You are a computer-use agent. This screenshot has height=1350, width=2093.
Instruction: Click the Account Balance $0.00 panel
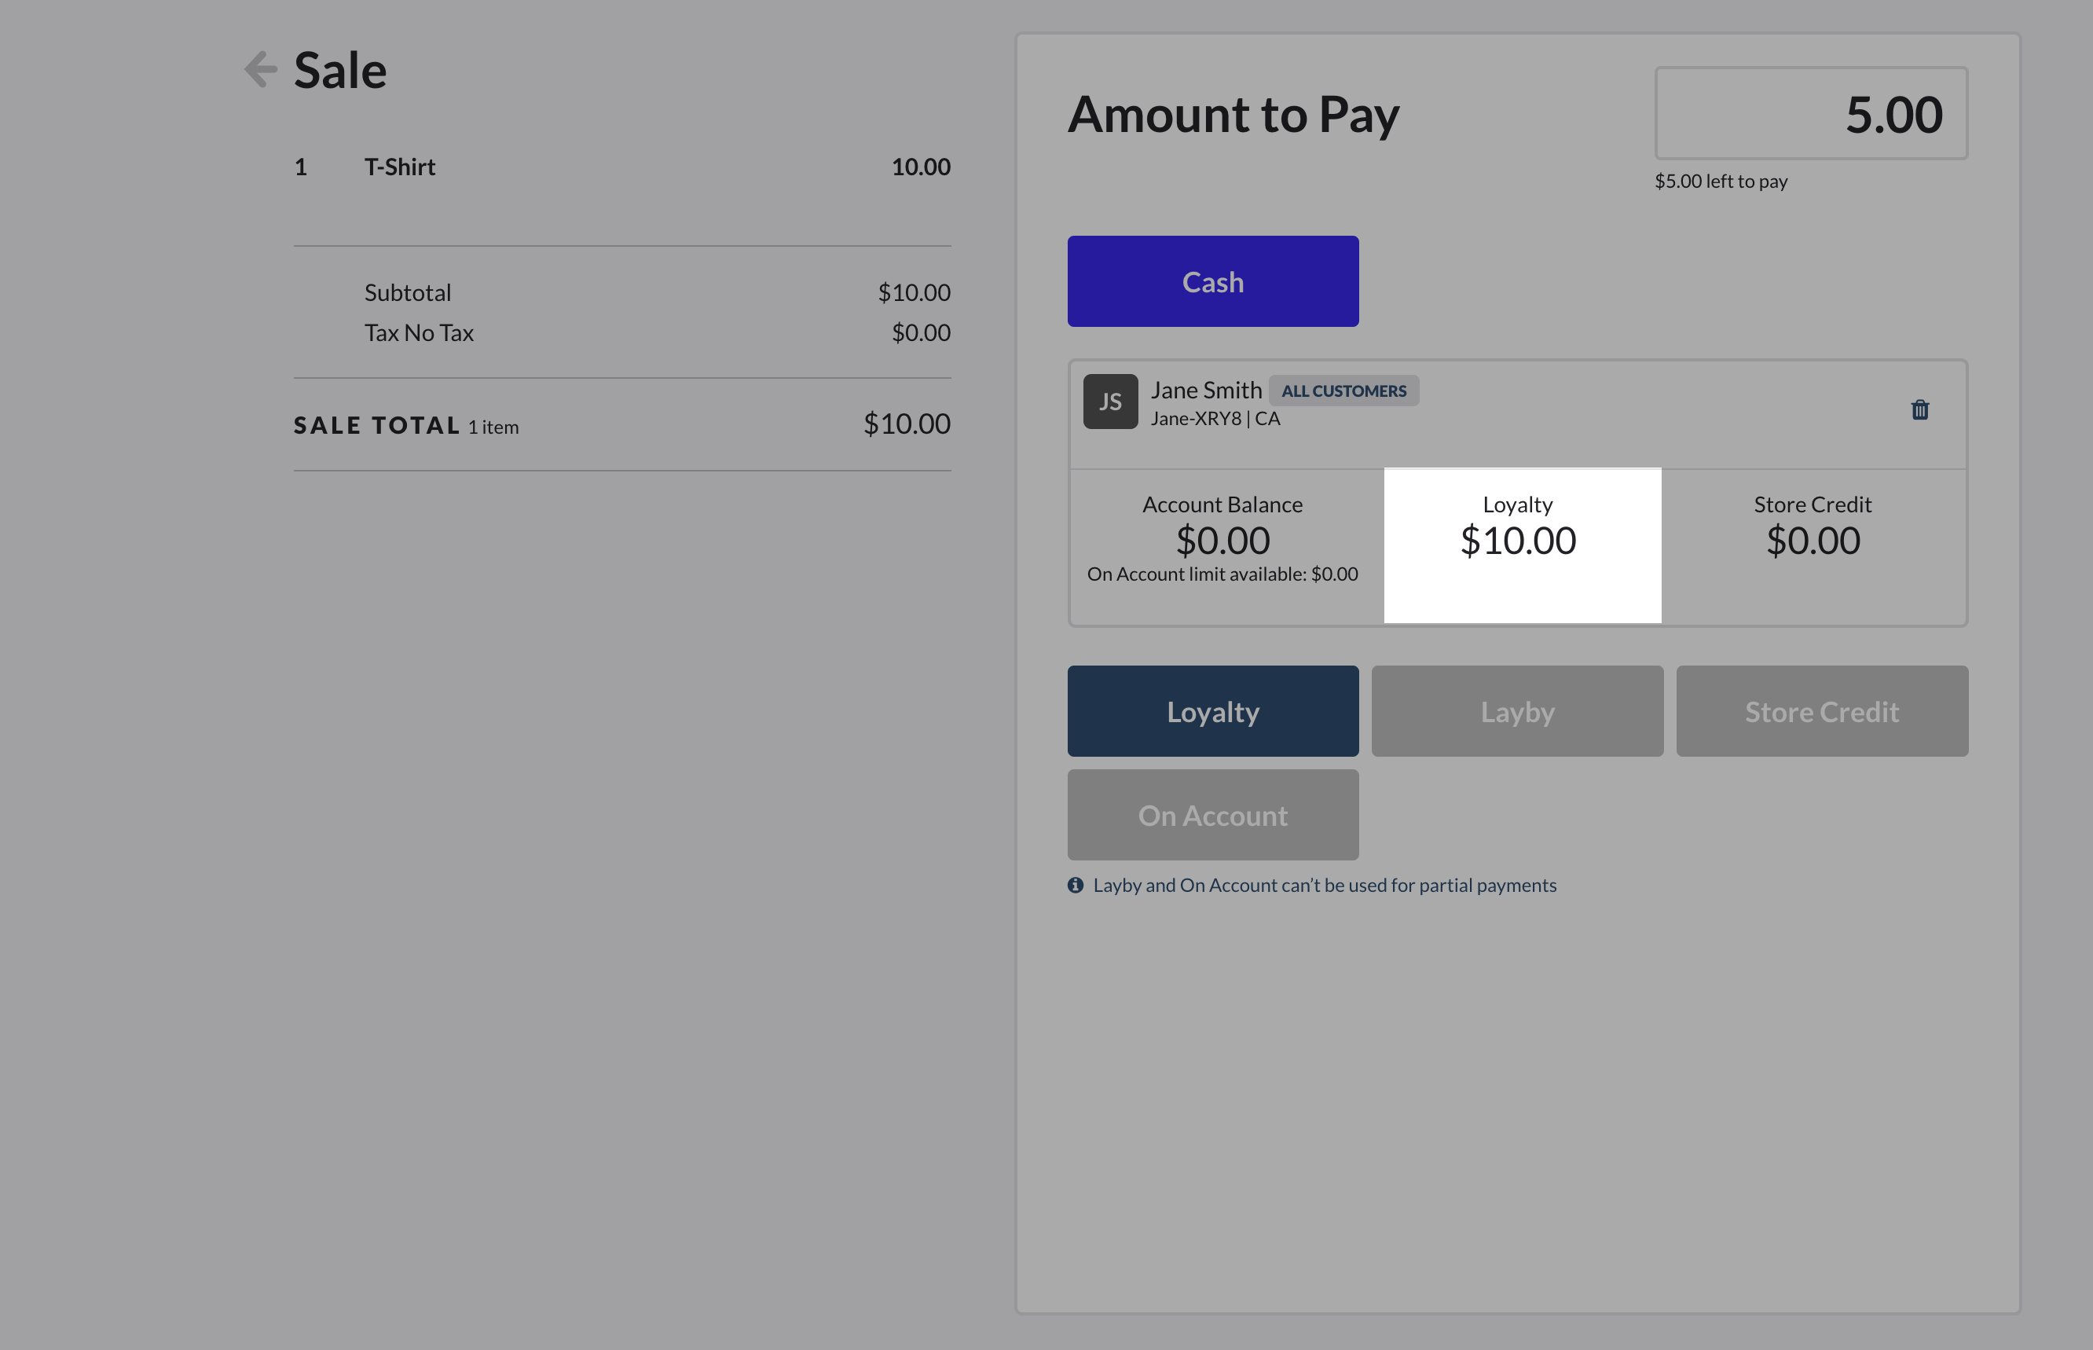click(x=1222, y=539)
